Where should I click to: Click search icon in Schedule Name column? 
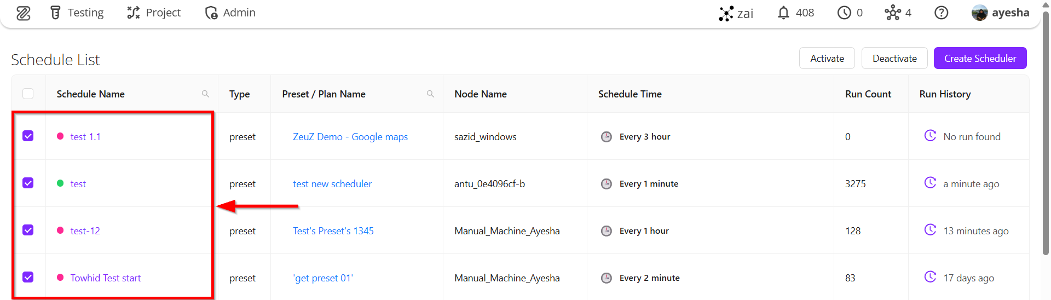[205, 94]
